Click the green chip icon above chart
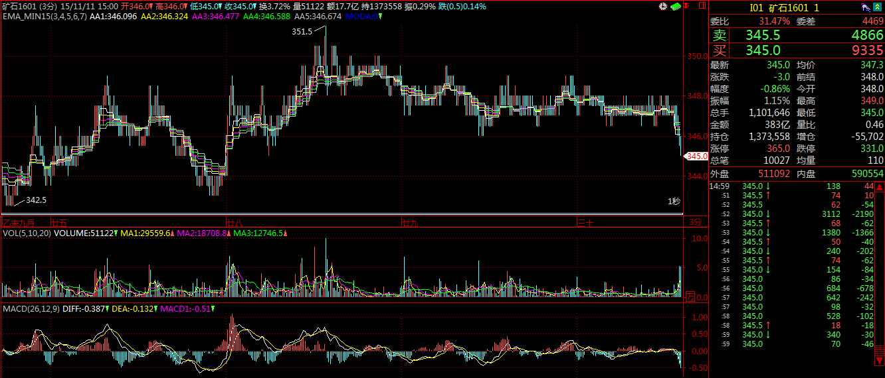 click(676, 7)
